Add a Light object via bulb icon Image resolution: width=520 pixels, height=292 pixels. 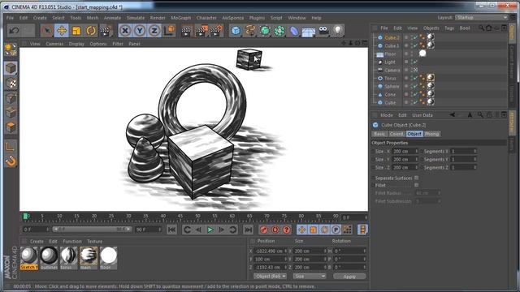pos(338,31)
